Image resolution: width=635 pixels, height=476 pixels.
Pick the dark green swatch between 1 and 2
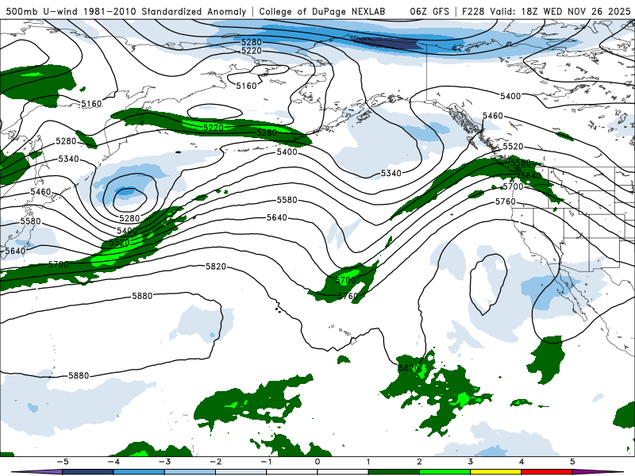click(394, 472)
